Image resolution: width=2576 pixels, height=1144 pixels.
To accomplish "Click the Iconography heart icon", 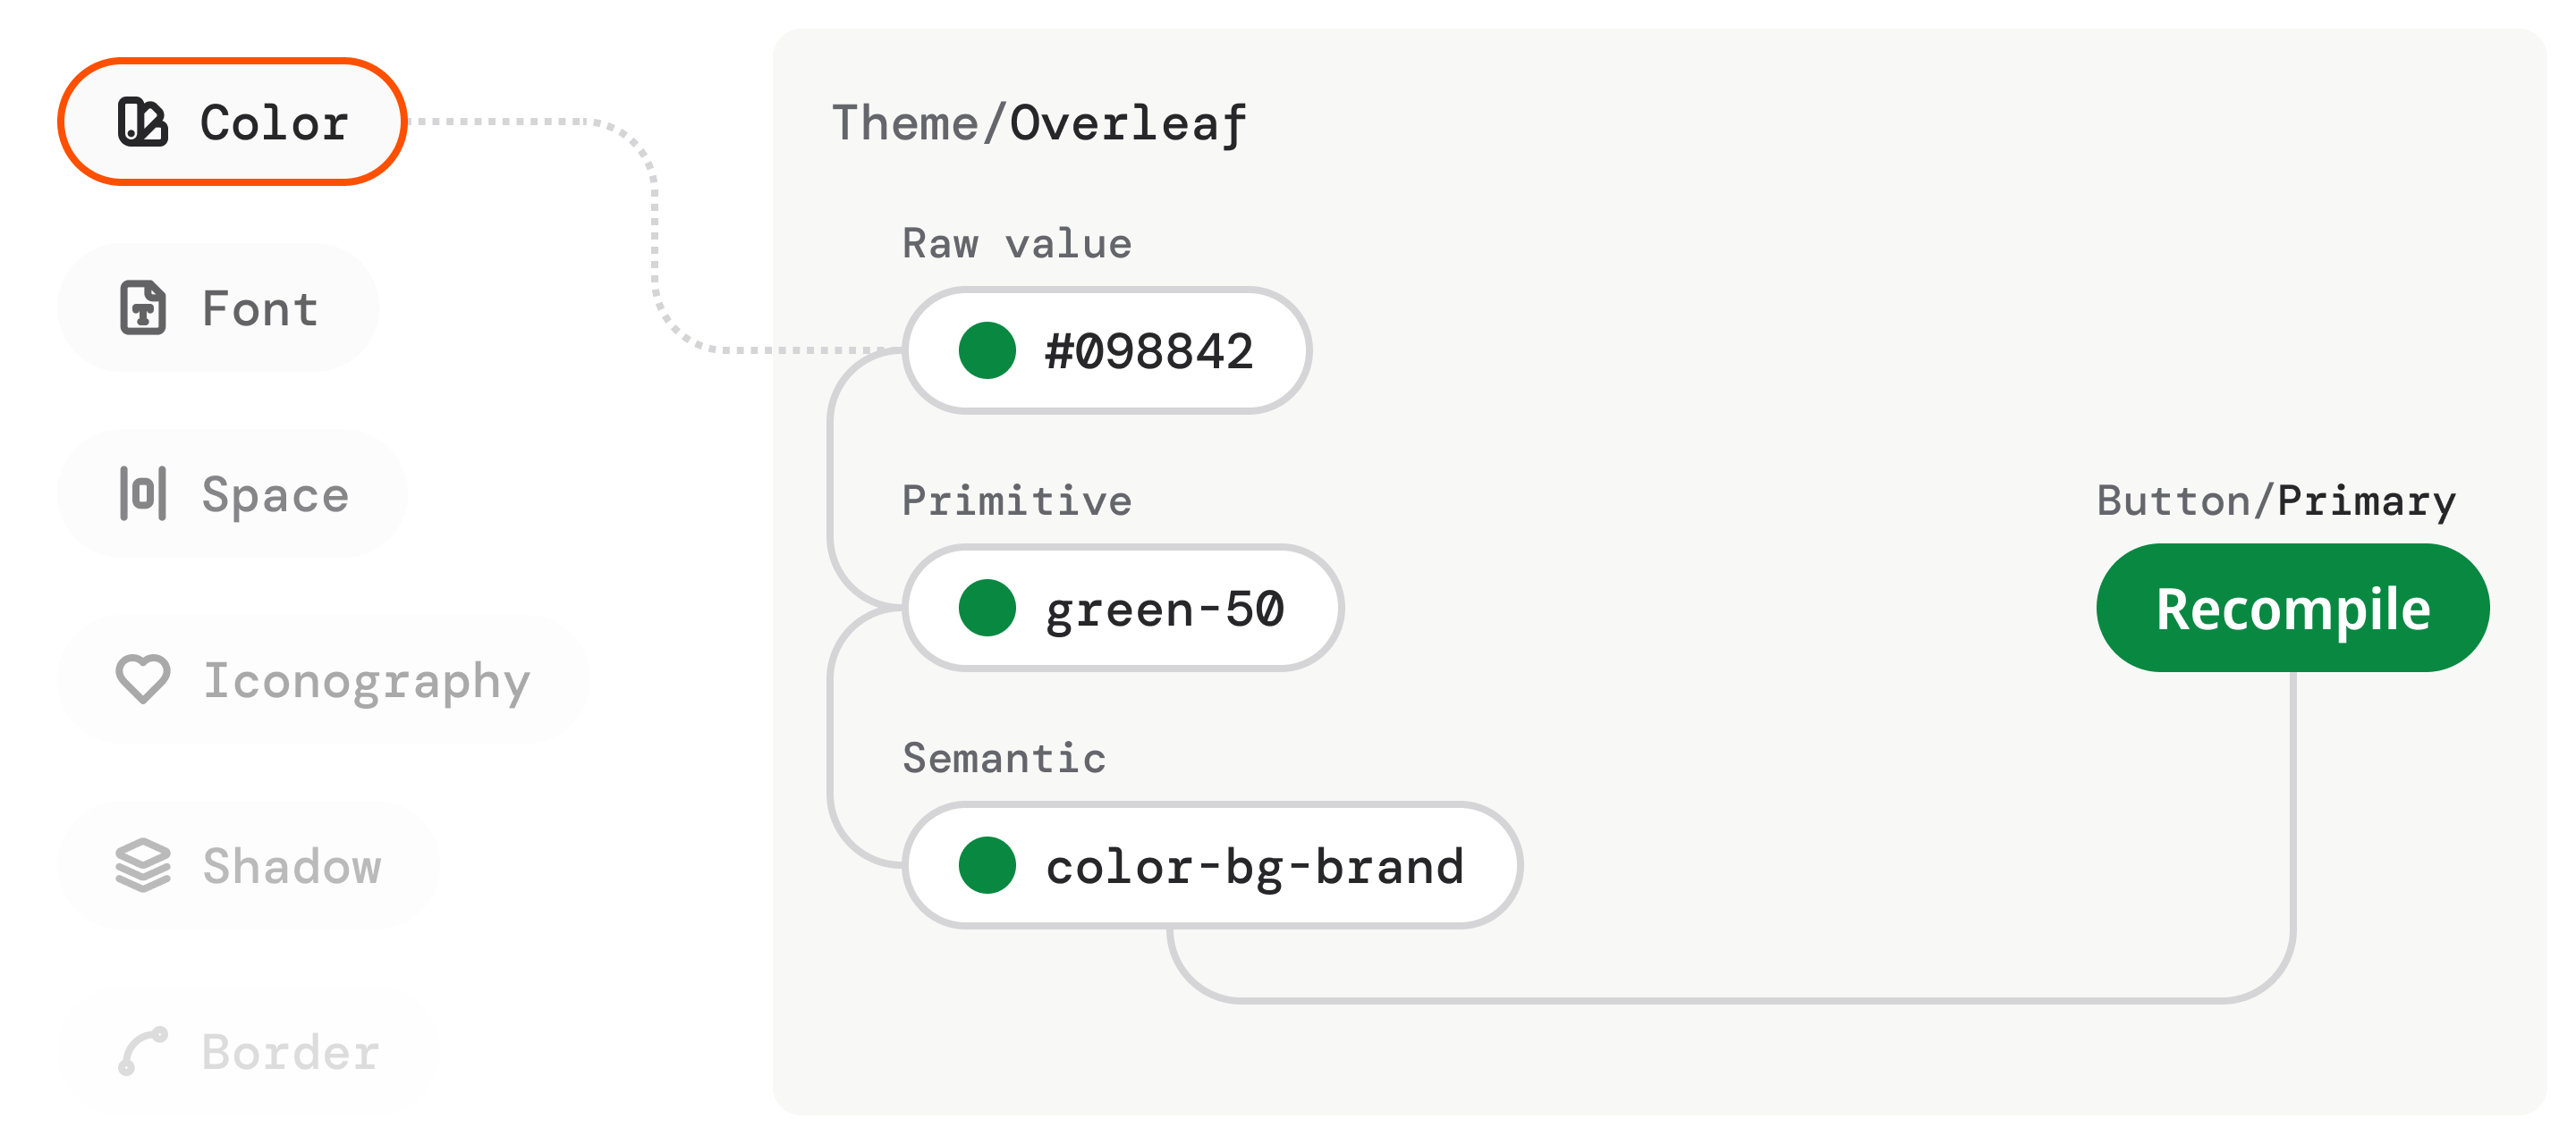I will 142,679.
